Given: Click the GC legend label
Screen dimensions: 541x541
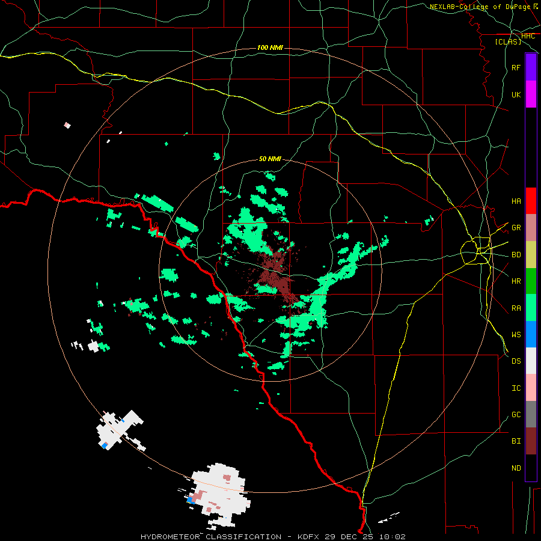Looking at the screenshot, I should pyautogui.click(x=516, y=415).
